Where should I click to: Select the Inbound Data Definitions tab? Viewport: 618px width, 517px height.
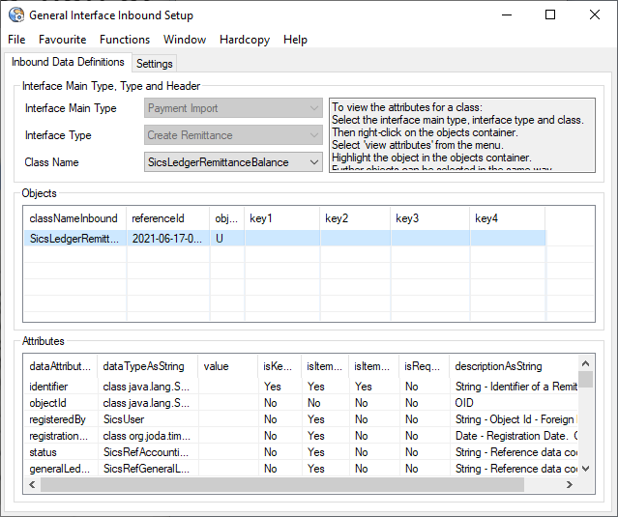pyautogui.click(x=68, y=63)
